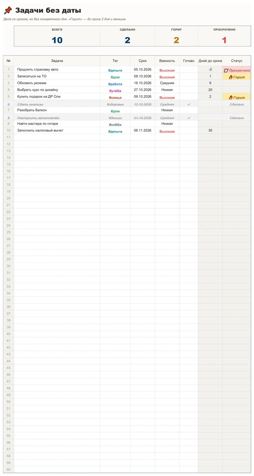This screenshot has width=254, height=476.
Task: Click the Задача column header
Action: pos(57,61)
